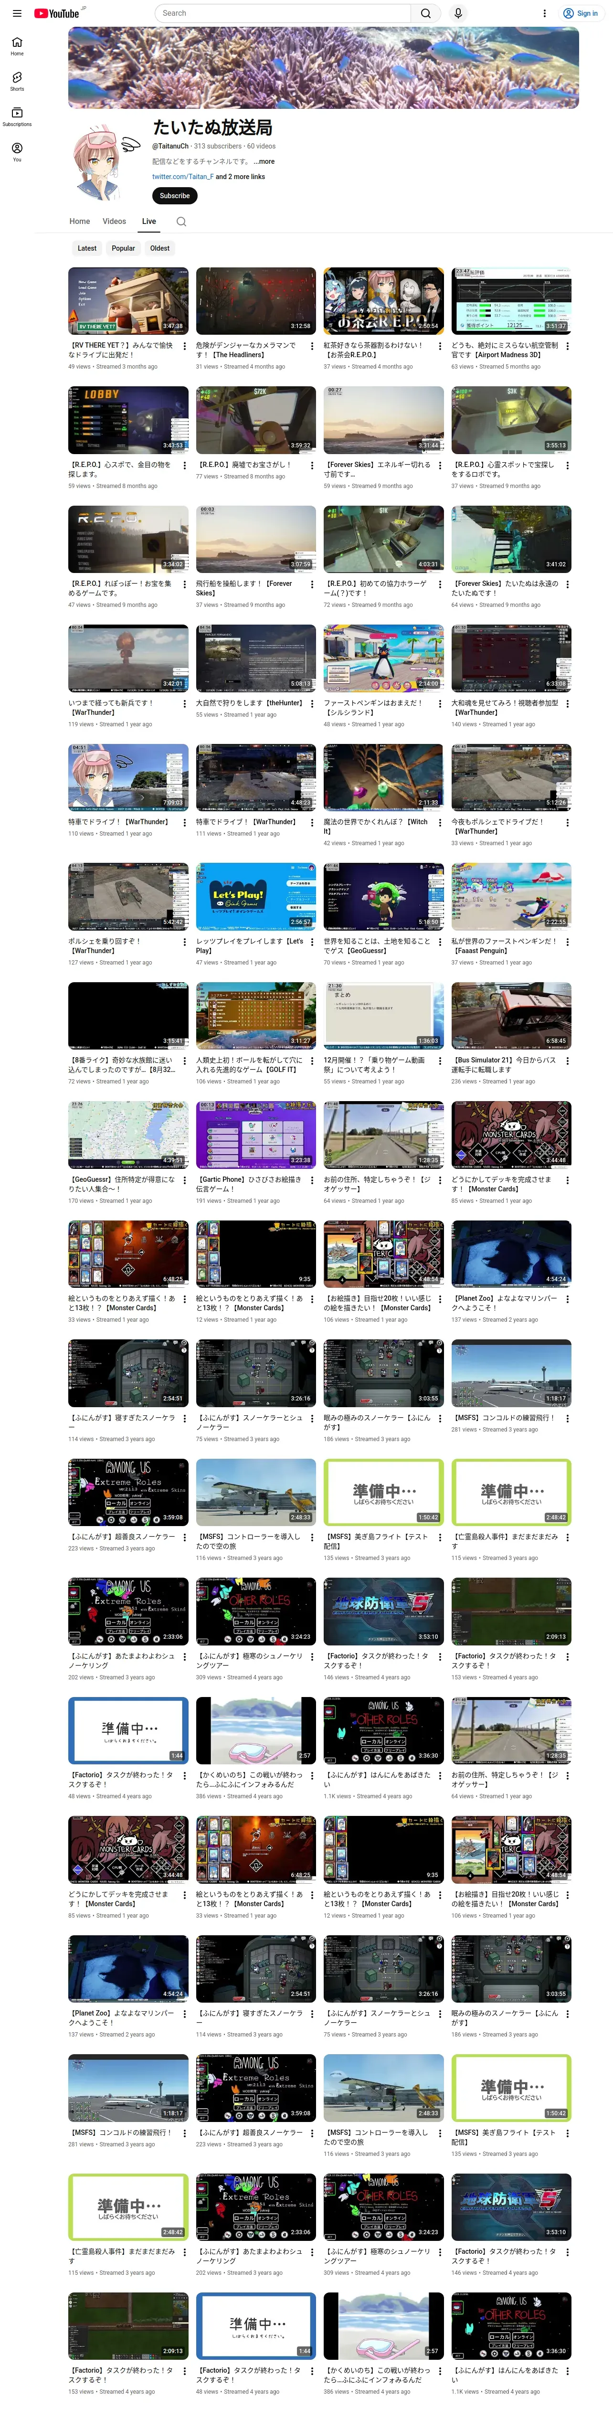Select the Popular sort chip
The image size is (613, 2419).
pos(123,249)
